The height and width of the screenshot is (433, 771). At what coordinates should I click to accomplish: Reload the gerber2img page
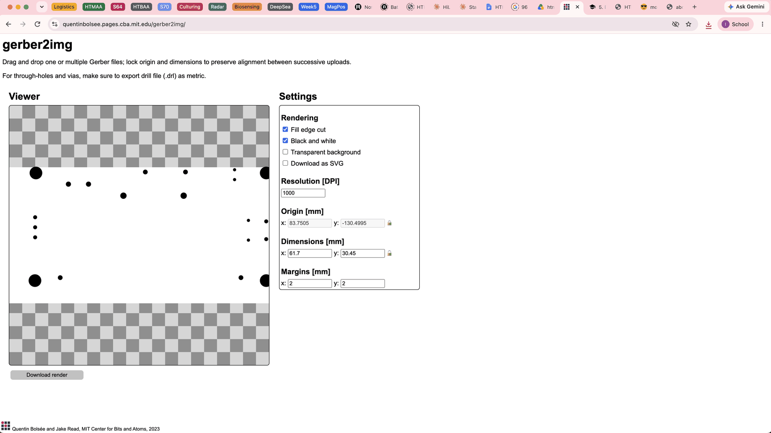pyautogui.click(x=38, y=24)
